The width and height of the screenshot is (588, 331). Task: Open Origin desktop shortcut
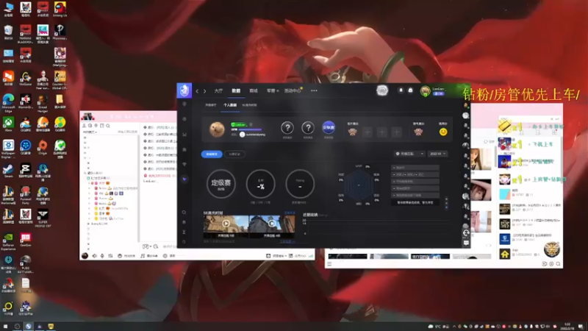[43, 148]
